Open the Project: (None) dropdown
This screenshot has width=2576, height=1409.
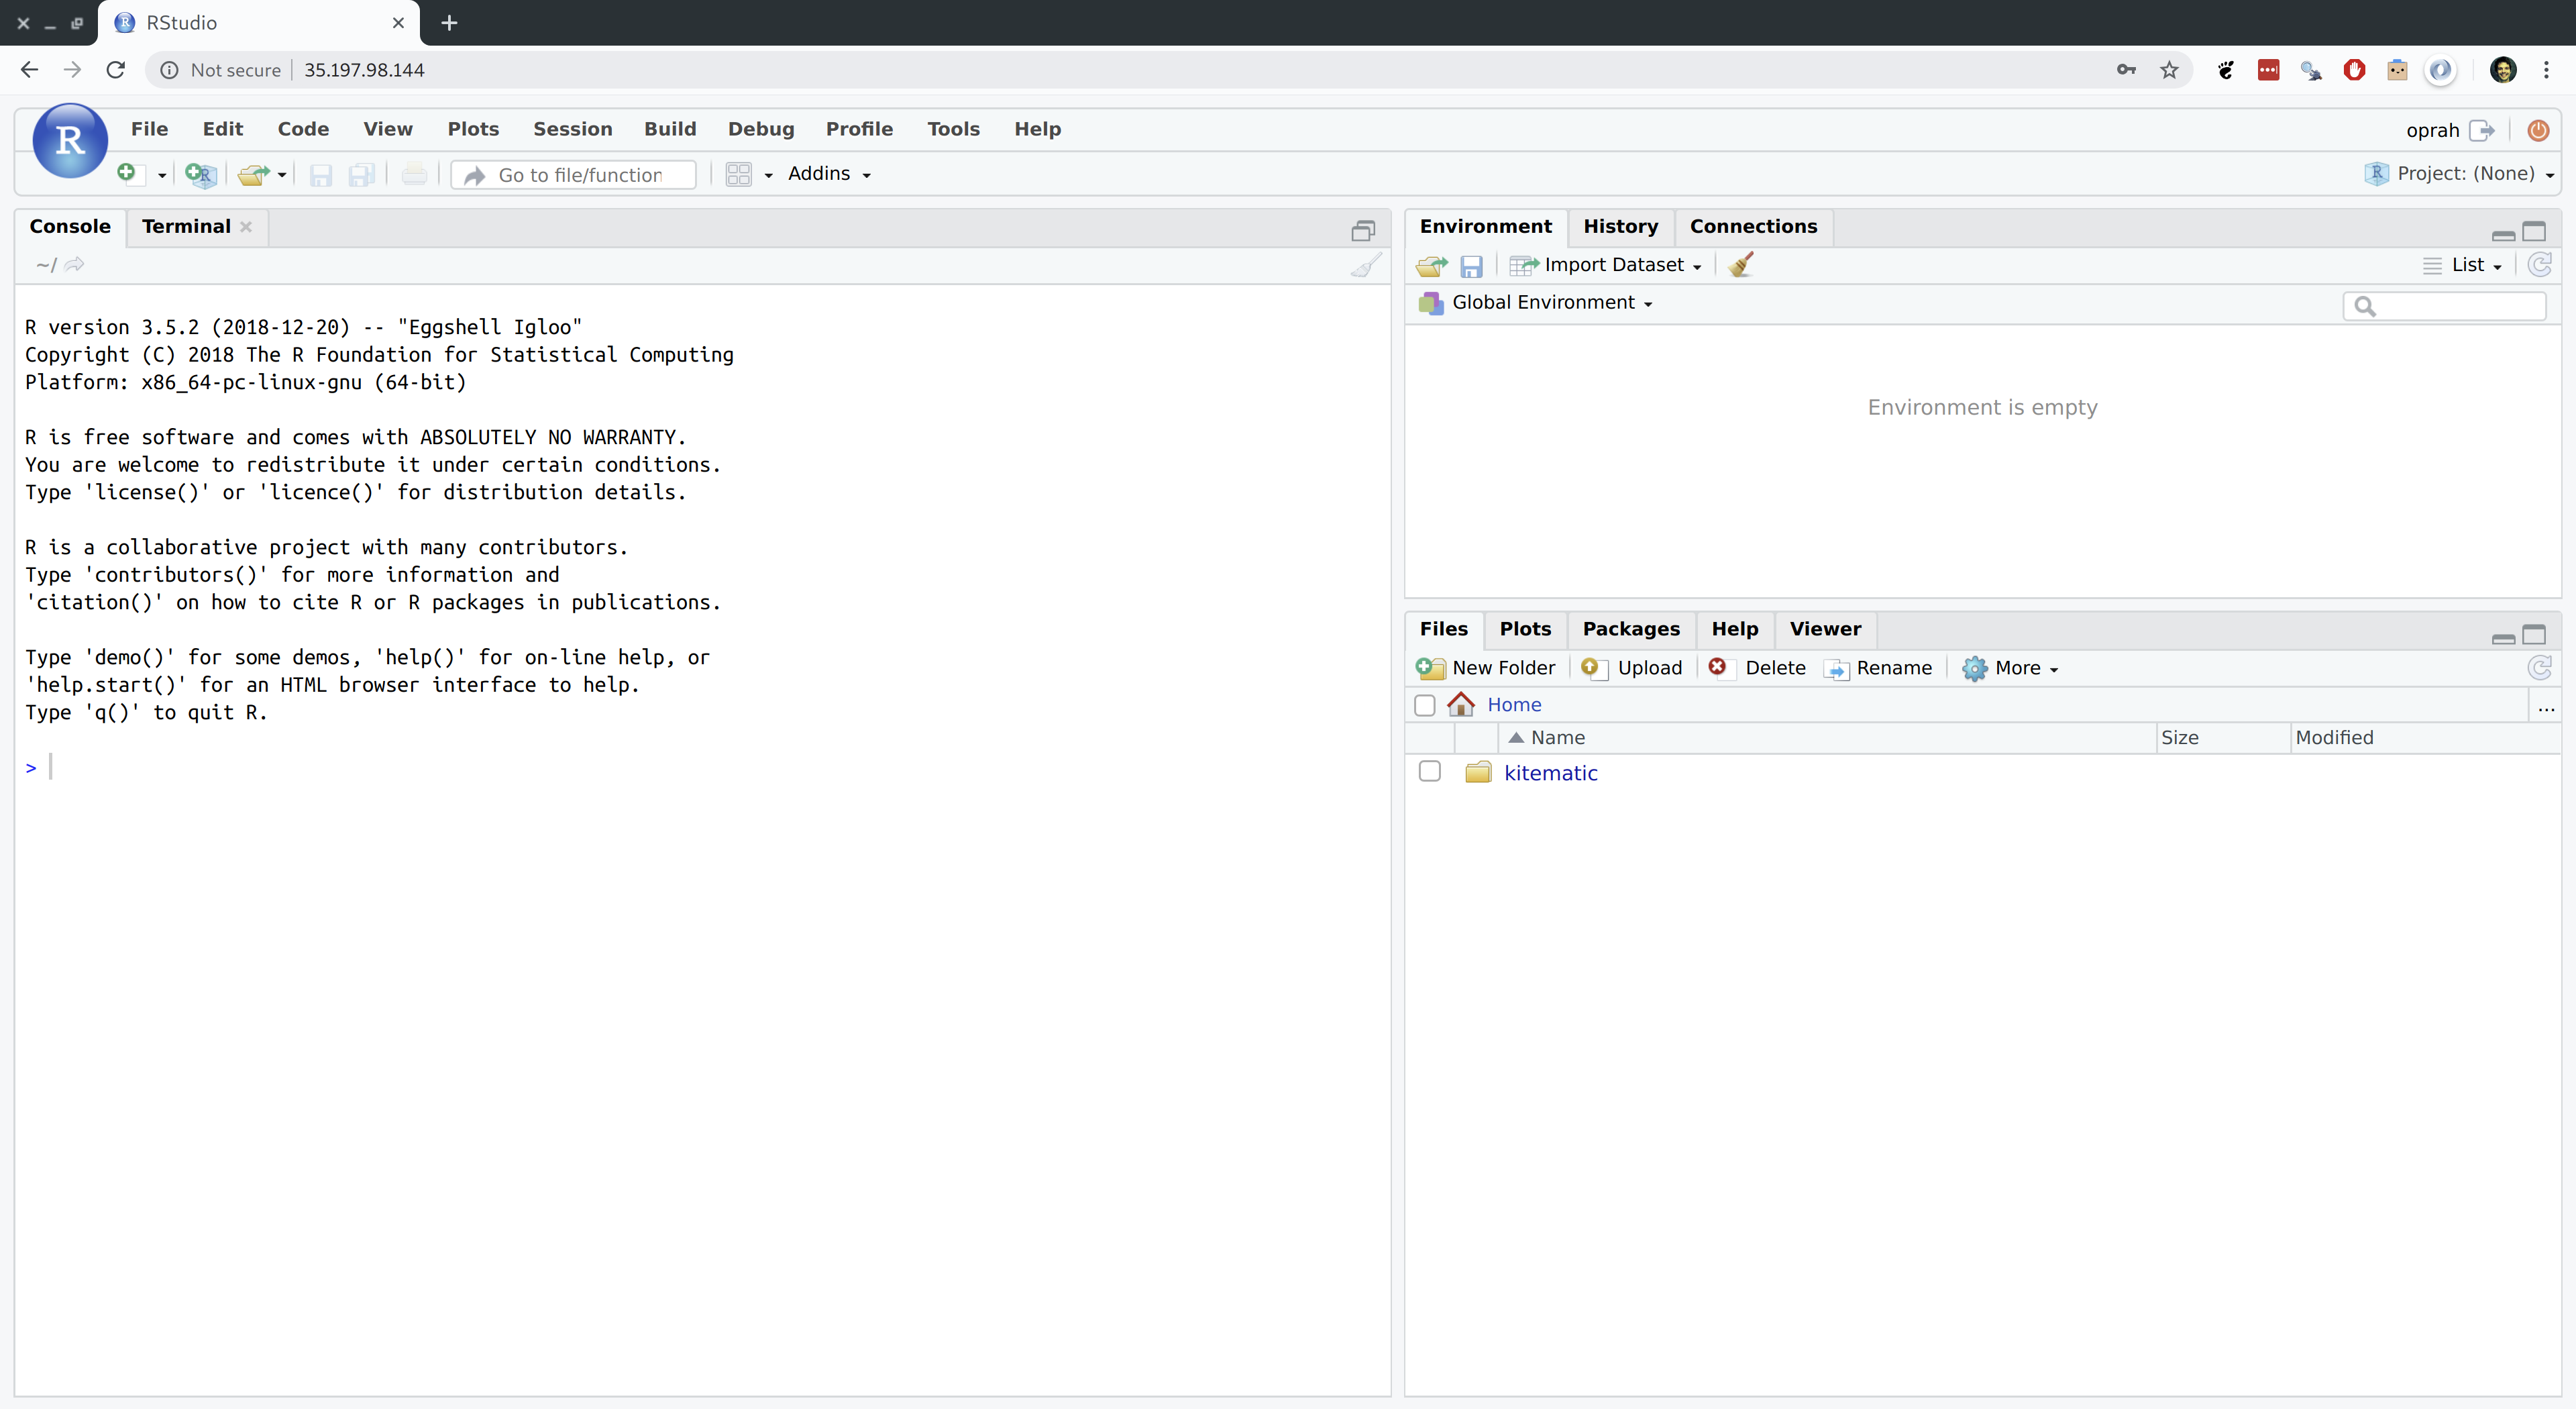click(x=2461, y=174)
